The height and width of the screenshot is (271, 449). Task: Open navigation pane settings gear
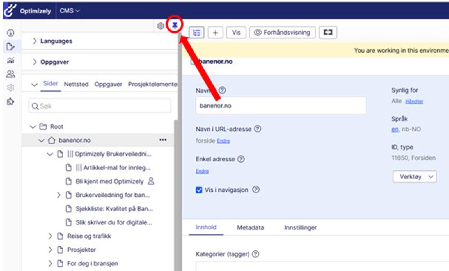161,26
